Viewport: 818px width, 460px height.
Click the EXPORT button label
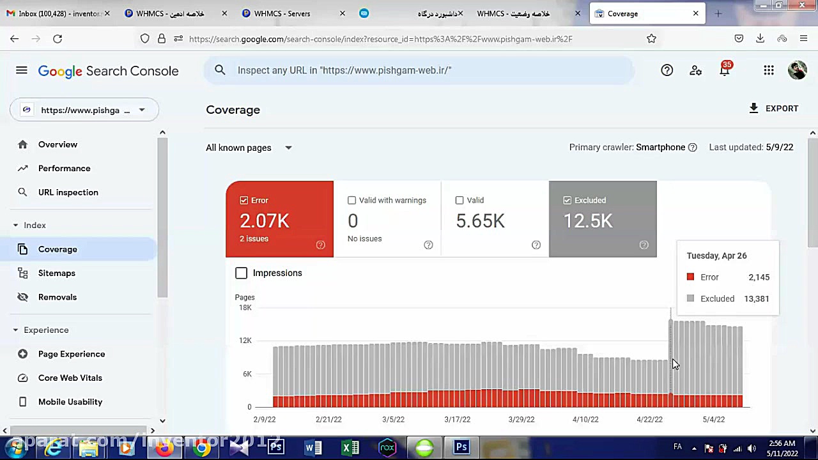pos(782,109)
